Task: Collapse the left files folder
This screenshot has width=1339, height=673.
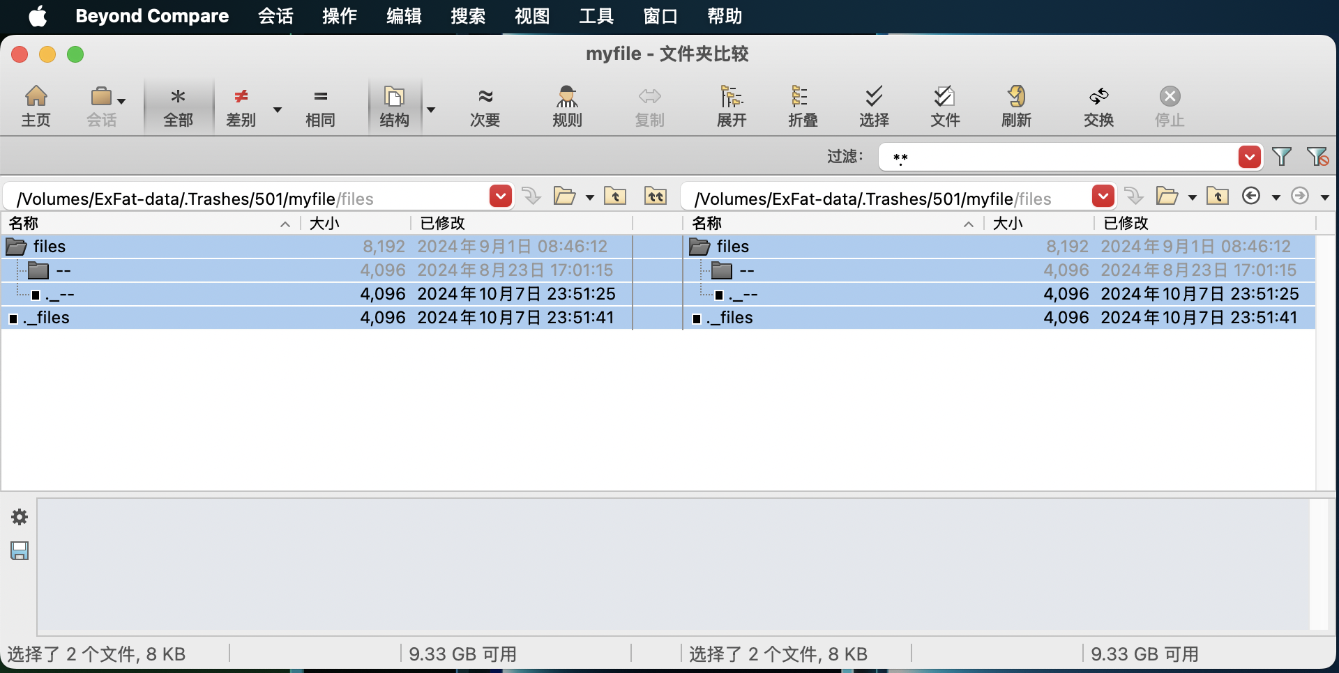Action: point(16,247)
